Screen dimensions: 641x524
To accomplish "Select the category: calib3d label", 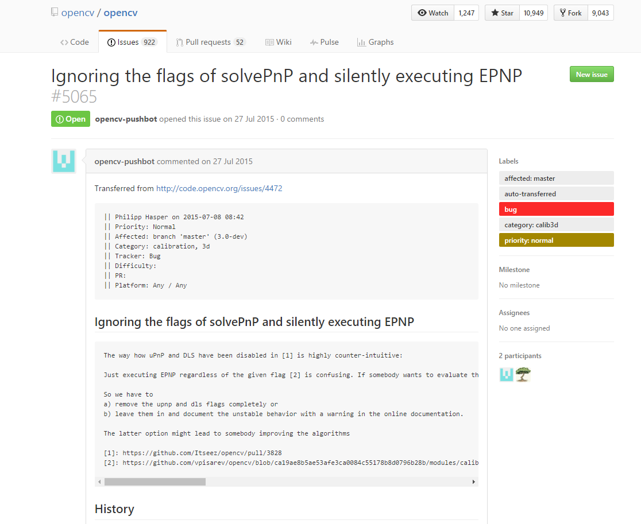I will [557, 224].
